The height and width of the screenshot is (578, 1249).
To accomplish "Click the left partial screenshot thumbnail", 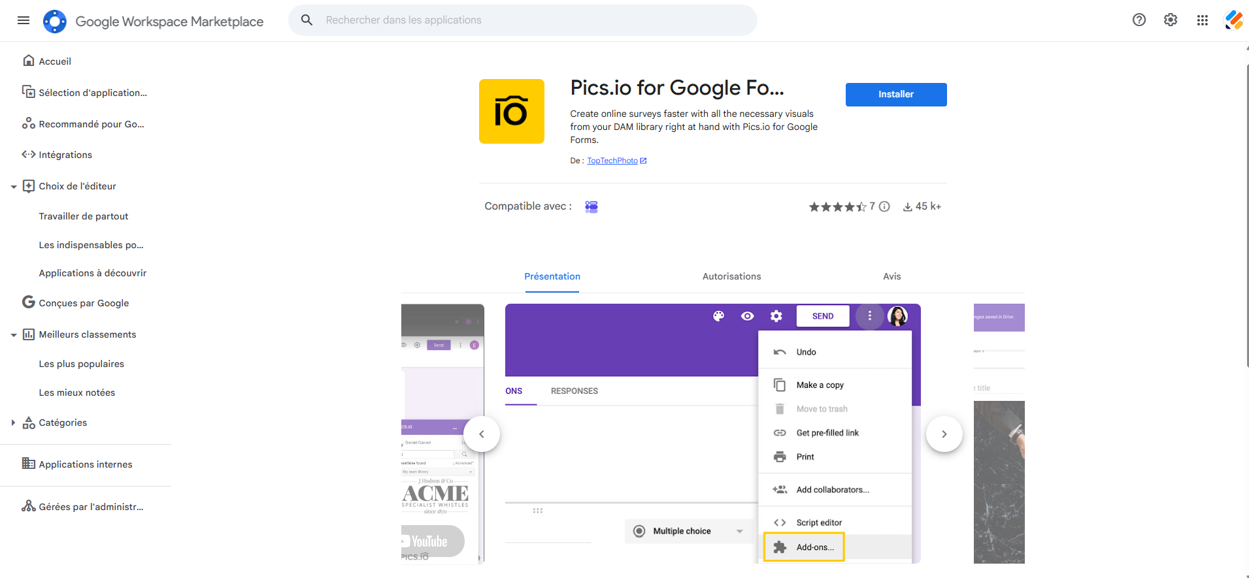I will pos(442,434).
